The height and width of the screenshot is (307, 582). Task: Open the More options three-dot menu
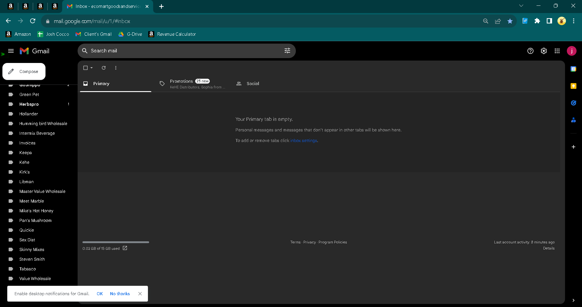pos(116,68)
